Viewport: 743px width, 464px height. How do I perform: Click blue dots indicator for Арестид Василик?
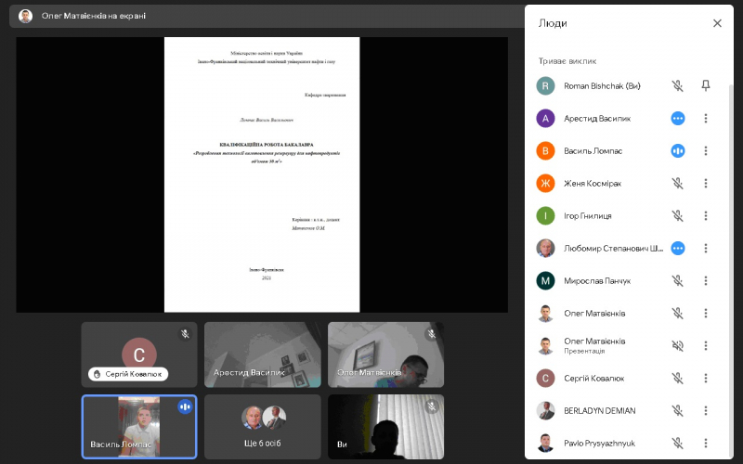point(678,119)
